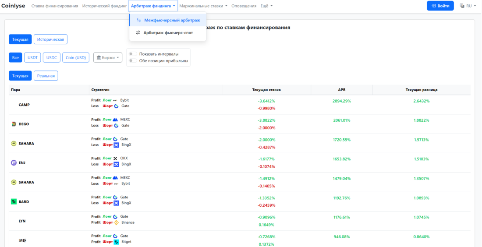Open the Арбитраж фандинга dropdown menu
The height and width of the screenshot is (247, 482).
153,6
